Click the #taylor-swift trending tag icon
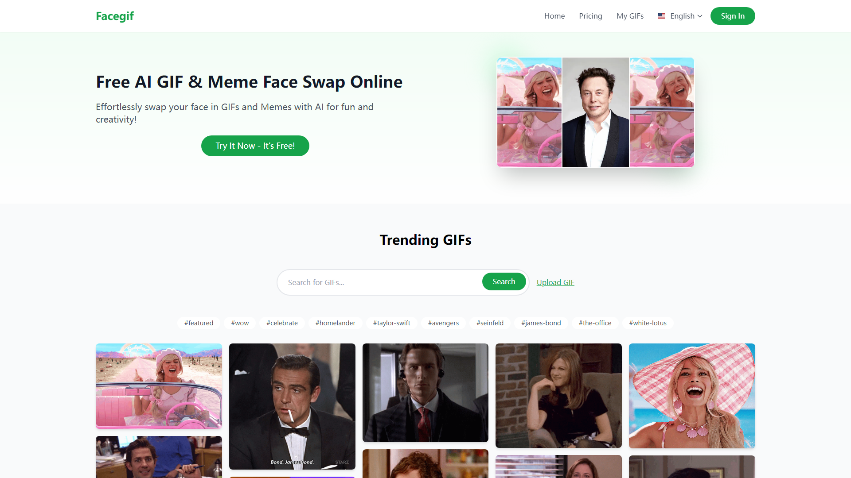Viewport: 851px width, 478px height. click(392, 322)
